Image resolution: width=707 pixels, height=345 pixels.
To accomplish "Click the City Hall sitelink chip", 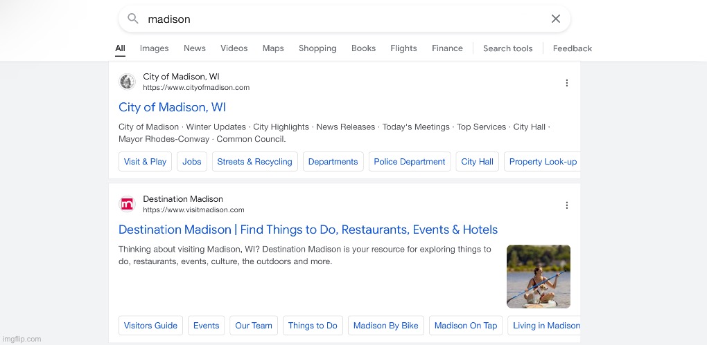I will [x=477, y=162].
